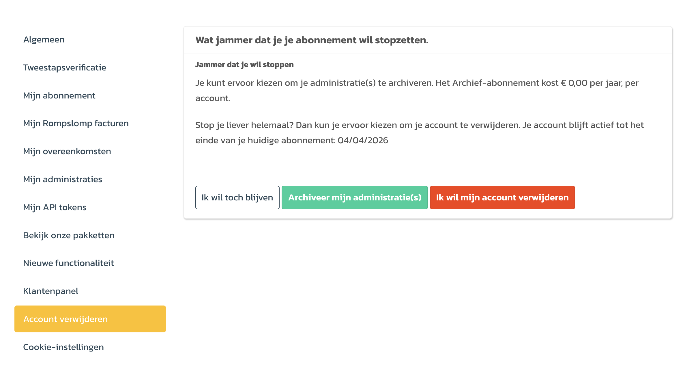Open the Algemeen settings page
This screenshot has width=685, height=365.
point(44,40)
